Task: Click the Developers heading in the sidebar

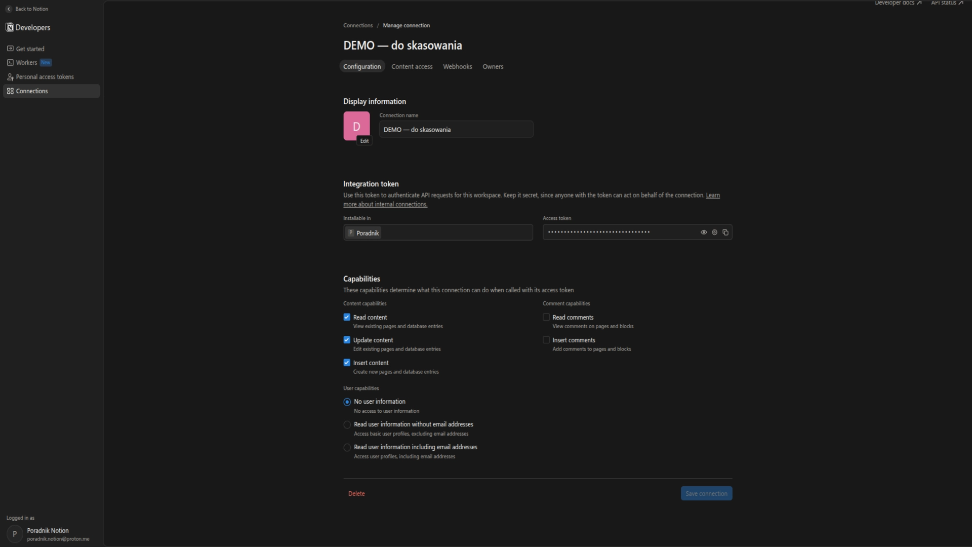Action: [33, 27]
